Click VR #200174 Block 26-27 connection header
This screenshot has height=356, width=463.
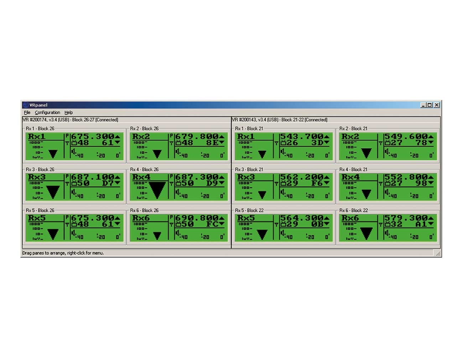[71, 120]
